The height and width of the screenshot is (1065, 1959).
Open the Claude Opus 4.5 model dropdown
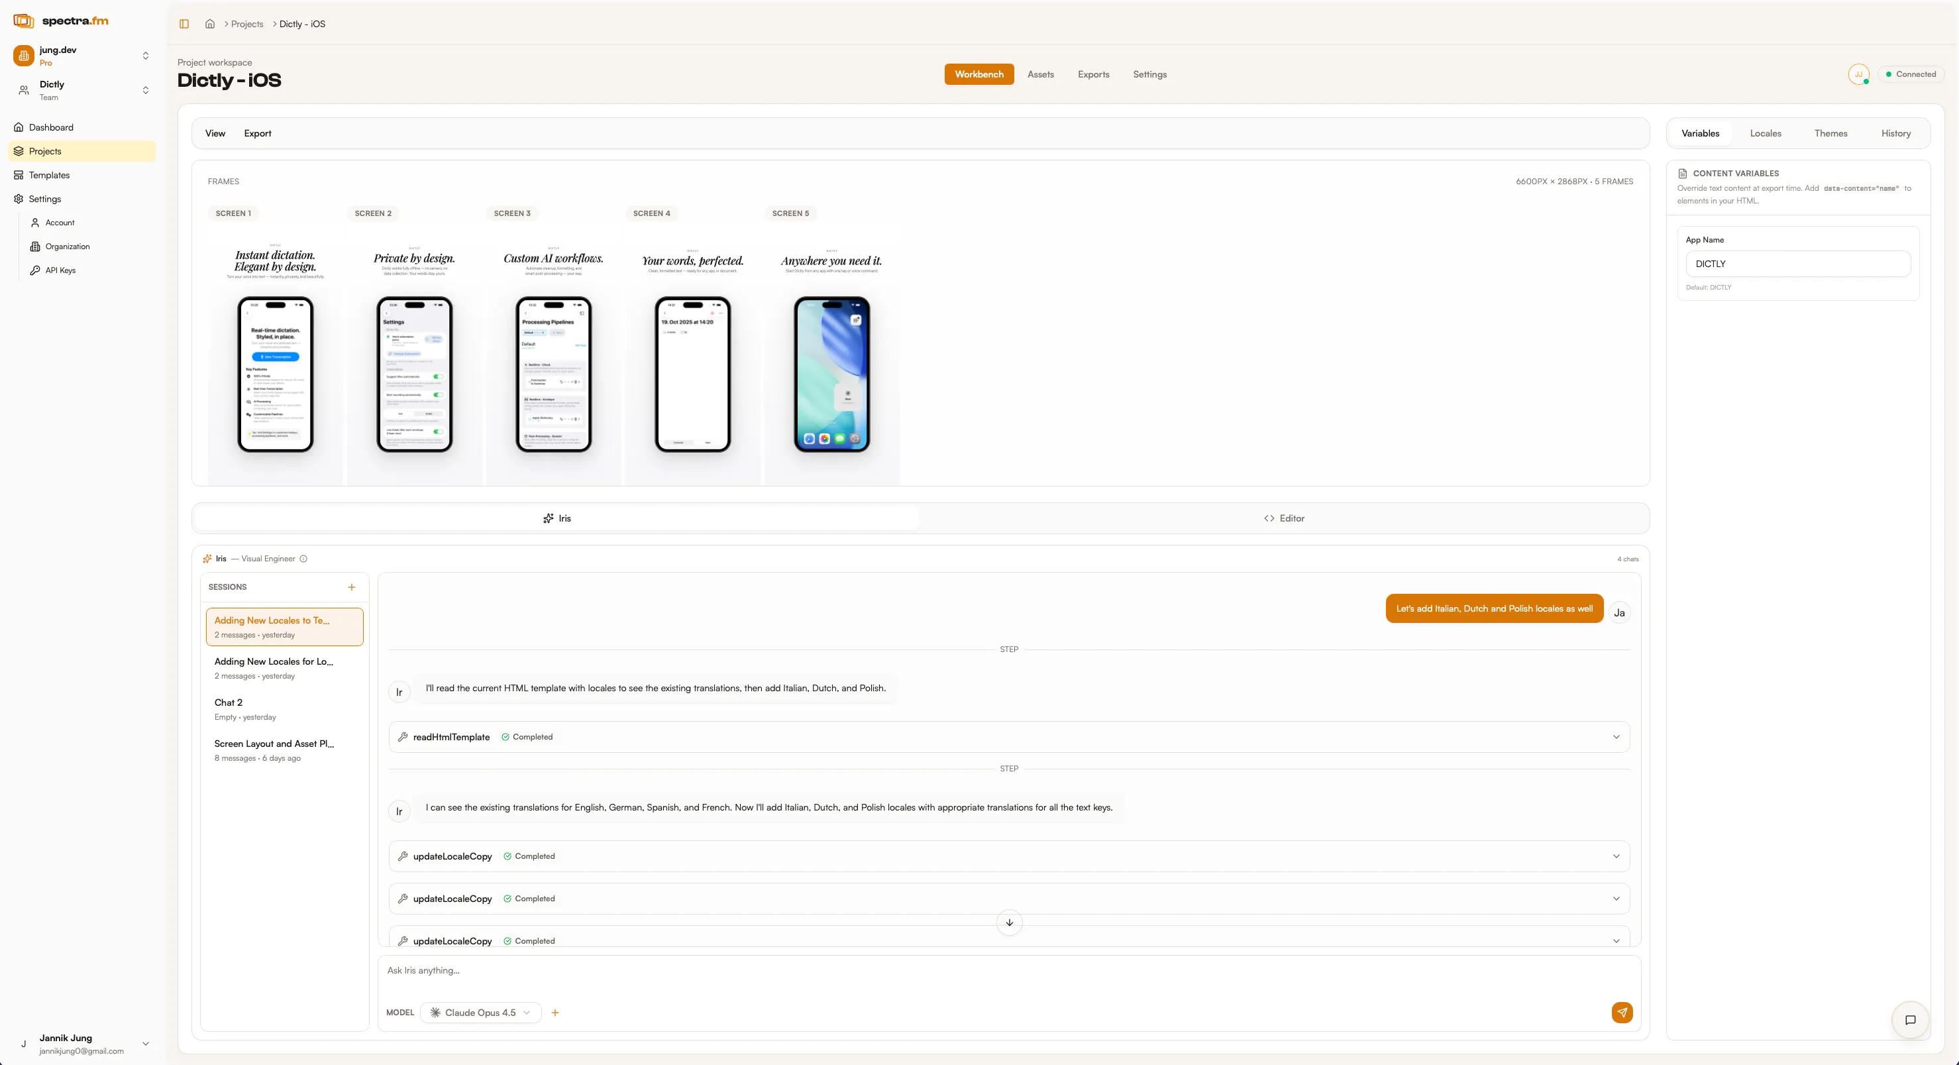point(480,1013)
